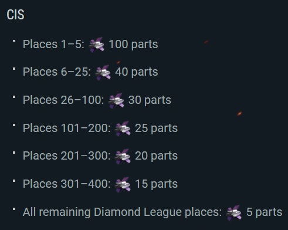The width and height of the screenshot is (288, 230).
Task: Click the '100 parts' reward text
Action: [x=133, y=44]
